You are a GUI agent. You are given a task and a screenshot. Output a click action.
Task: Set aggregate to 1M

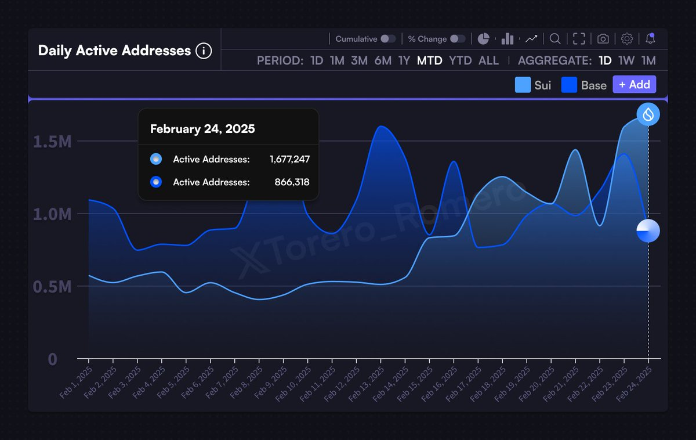point(648,61)
